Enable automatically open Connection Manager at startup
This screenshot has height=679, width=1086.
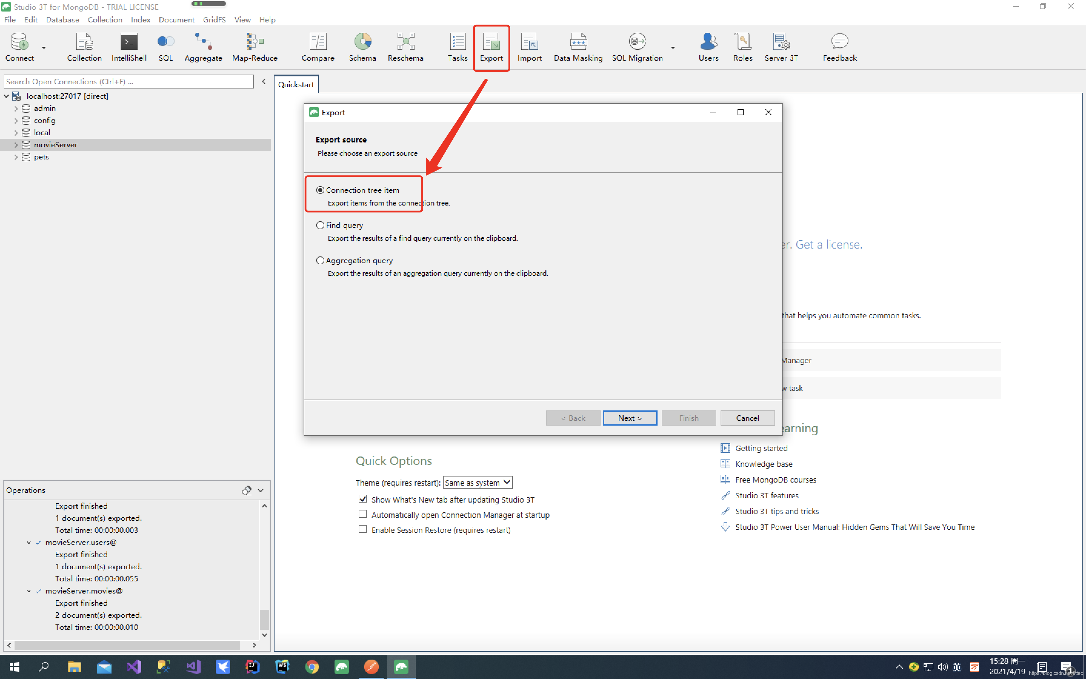point(363,514)
